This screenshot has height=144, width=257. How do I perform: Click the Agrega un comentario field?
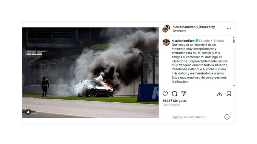coord(189,117)
